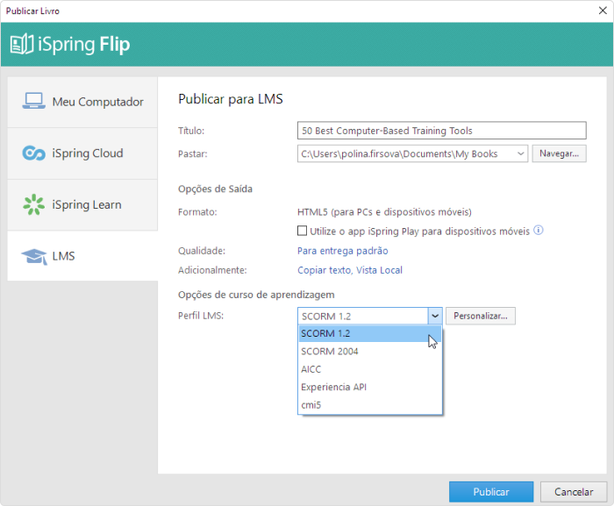Image resolution: width=614 pixels, height=506 pixels.
Task: Switch to iSpring Cloud tab
Action: click(82, 153)
